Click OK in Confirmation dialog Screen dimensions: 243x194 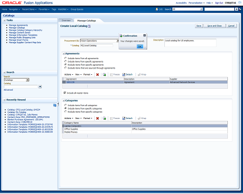pyautogui.click(x=140, y=46)
